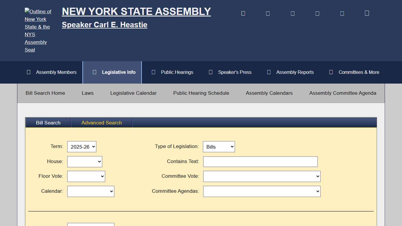
Task: Click the Speaker Carl E. Heastie link
Action: point(104,25)
